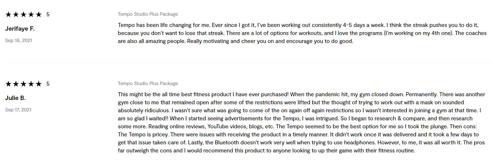Viewport: 494px width, 167px height.
Task: Click the fourth star in Julie B.'s rating
Action: (x=31, y=84)
